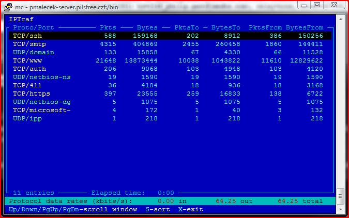Click the 159168 bytes value for TCP/ssh
349x218 pixels.
pyautogui.click(x=145, y=36)
